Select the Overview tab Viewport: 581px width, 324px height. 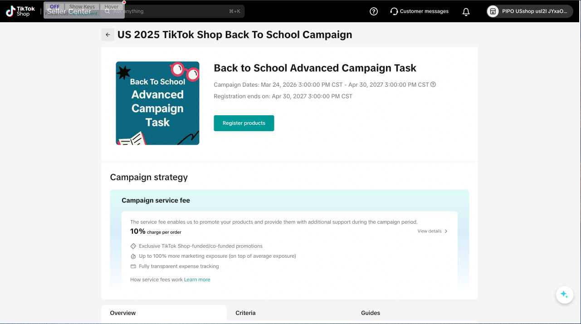[x=123, y=313]
